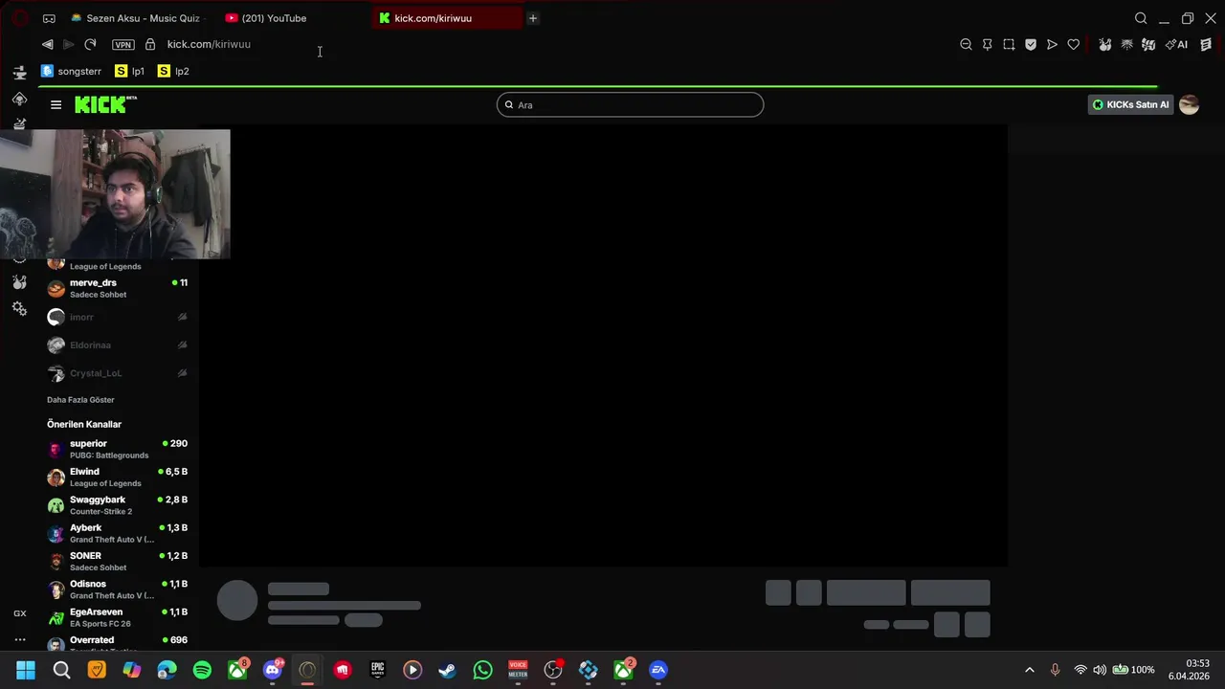This screenshot has height=689, width=1225.
Task: Click the zoom-out magnifier toolbar icon
Action: [966, 44]
